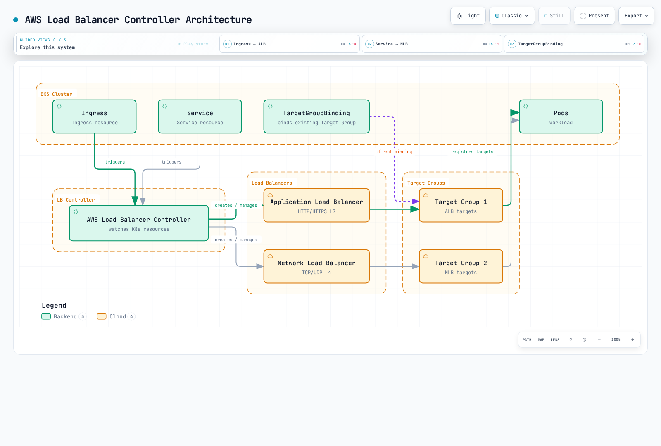
Task: Select guided view 02 Service → NLB
Action: [x=432, y=44]
